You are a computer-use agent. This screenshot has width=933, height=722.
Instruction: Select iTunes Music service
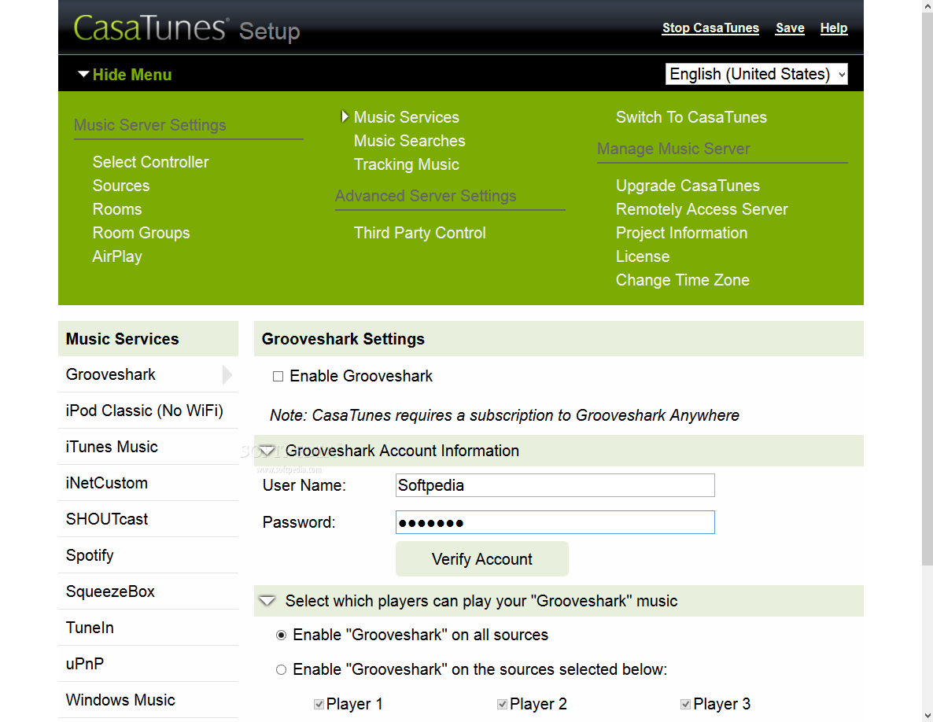(148, 448)
